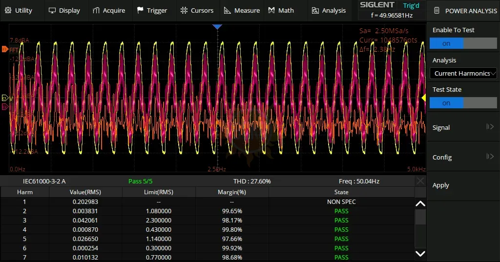
Task: Toggle the Enable To Test switch
Action: point(463,43)
